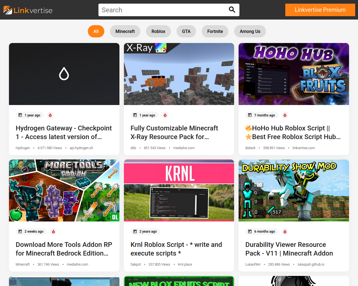
Task: Click calendar icon on Durability Viewer card
Action: click(x=250, y=232)
